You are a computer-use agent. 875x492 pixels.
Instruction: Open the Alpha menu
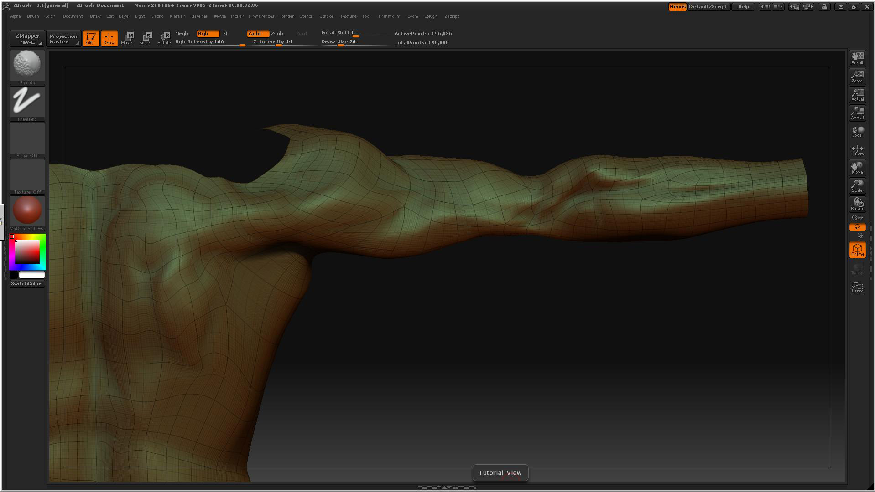point(16,16)
